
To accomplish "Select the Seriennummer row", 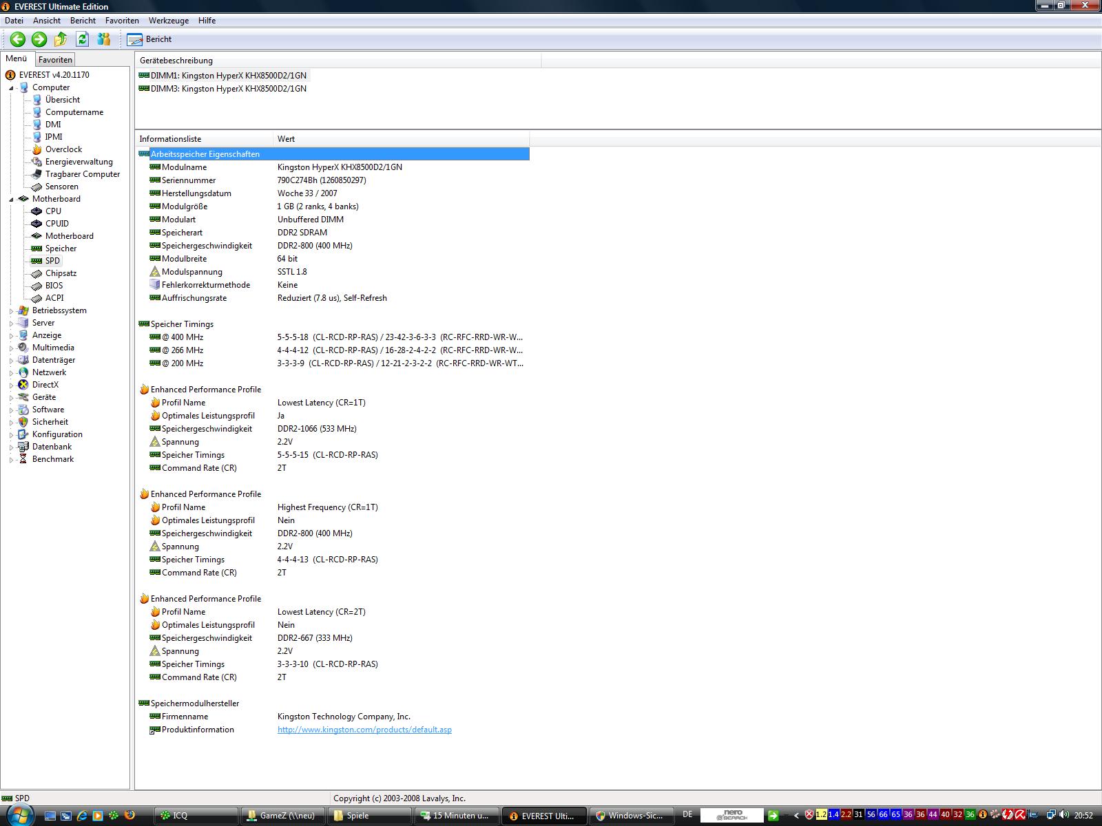I will (x=333, y=180).
